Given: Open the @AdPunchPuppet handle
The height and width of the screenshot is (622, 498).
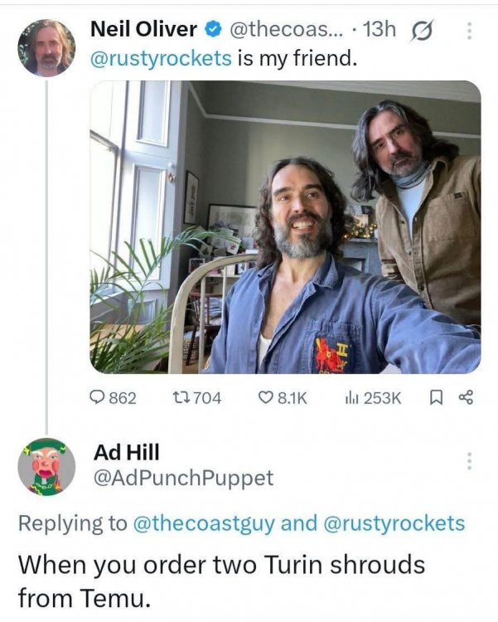Looking at the screenshot, I should point(183,479).
